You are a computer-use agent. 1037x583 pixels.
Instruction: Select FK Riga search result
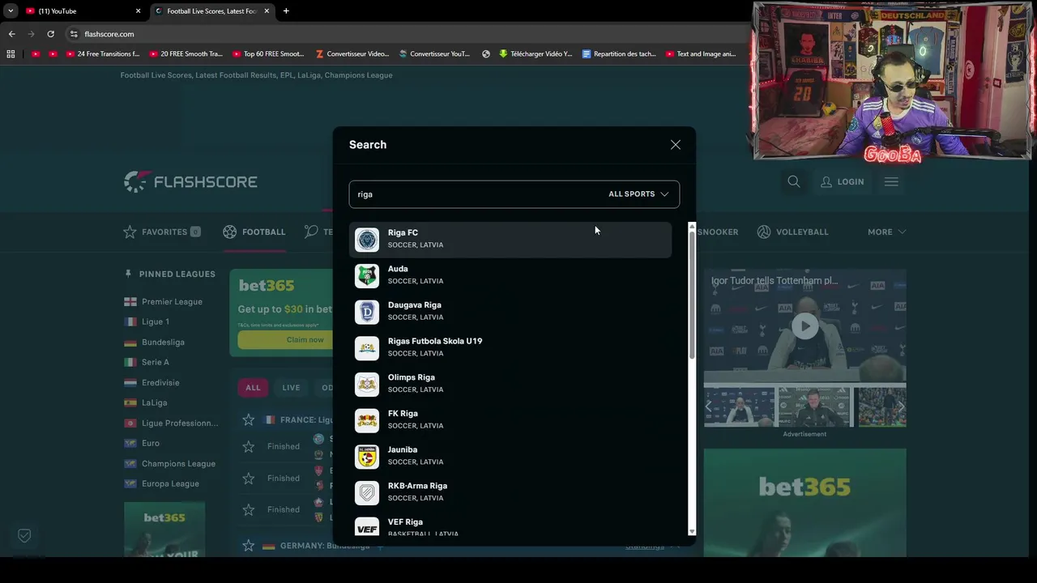510,420
